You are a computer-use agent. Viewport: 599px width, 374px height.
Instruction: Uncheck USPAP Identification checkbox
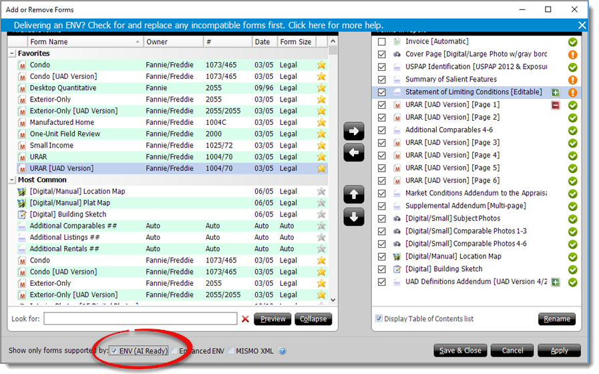(381, 67)
